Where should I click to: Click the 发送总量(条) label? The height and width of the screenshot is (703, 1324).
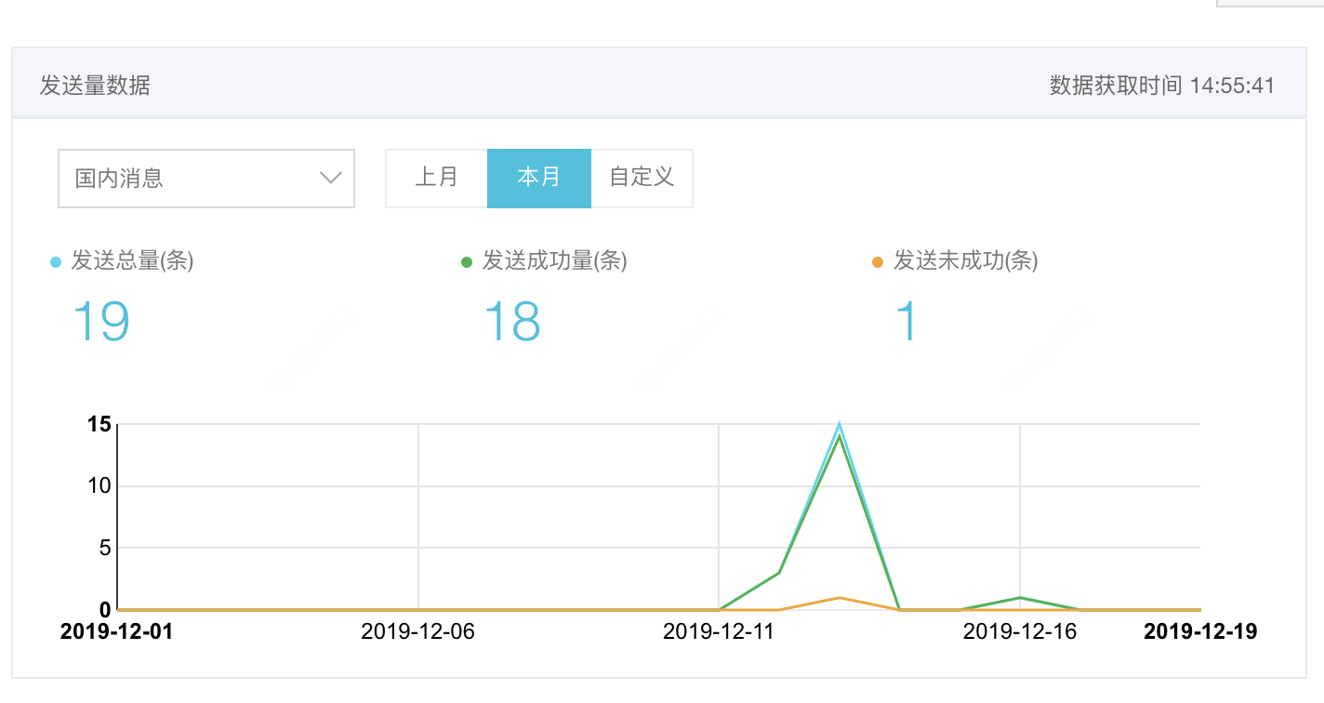132,261
